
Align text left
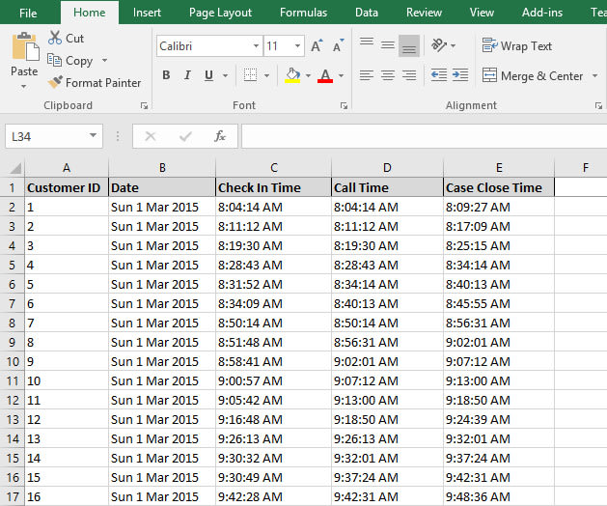coord(366,75)
